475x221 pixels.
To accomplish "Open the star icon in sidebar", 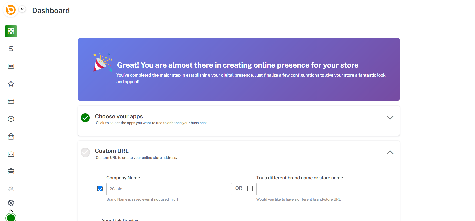I will coord(11,84).
